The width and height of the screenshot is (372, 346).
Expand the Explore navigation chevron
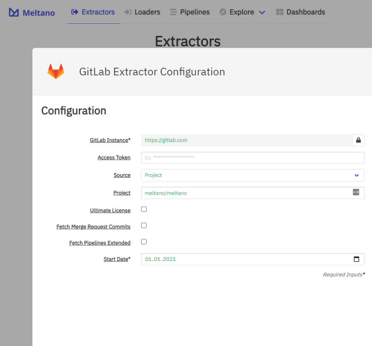click(262, 12)
